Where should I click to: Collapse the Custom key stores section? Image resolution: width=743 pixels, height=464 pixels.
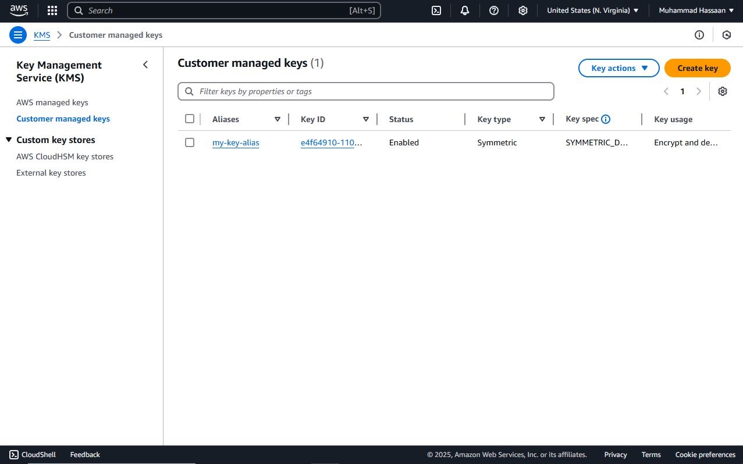9,140
